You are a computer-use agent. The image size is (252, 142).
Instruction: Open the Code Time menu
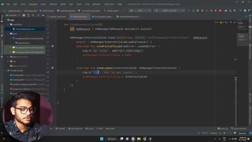[x=109, y=4]
